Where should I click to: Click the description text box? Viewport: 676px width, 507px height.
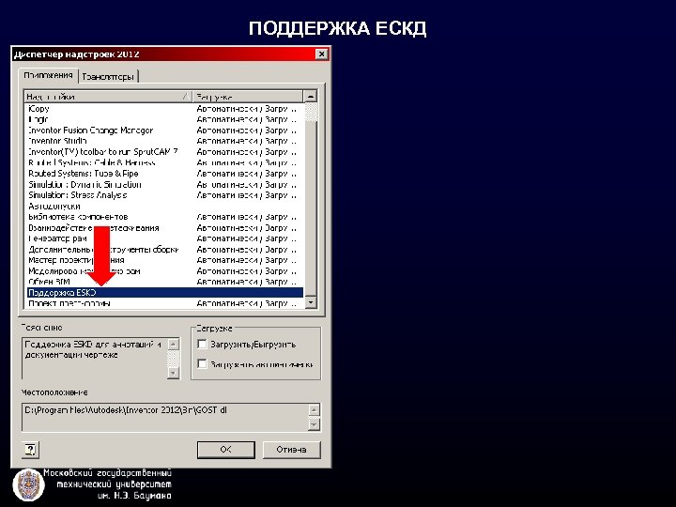coord(95,359)
